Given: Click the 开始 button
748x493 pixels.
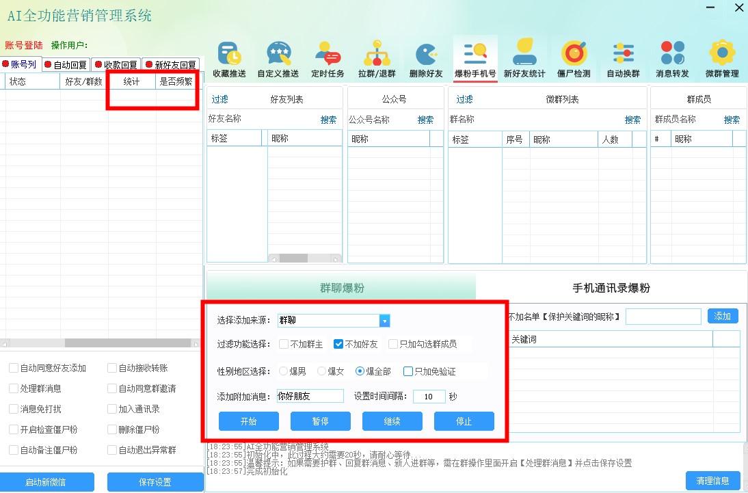Looking at the screenshot, I should (x=249, y=421).
